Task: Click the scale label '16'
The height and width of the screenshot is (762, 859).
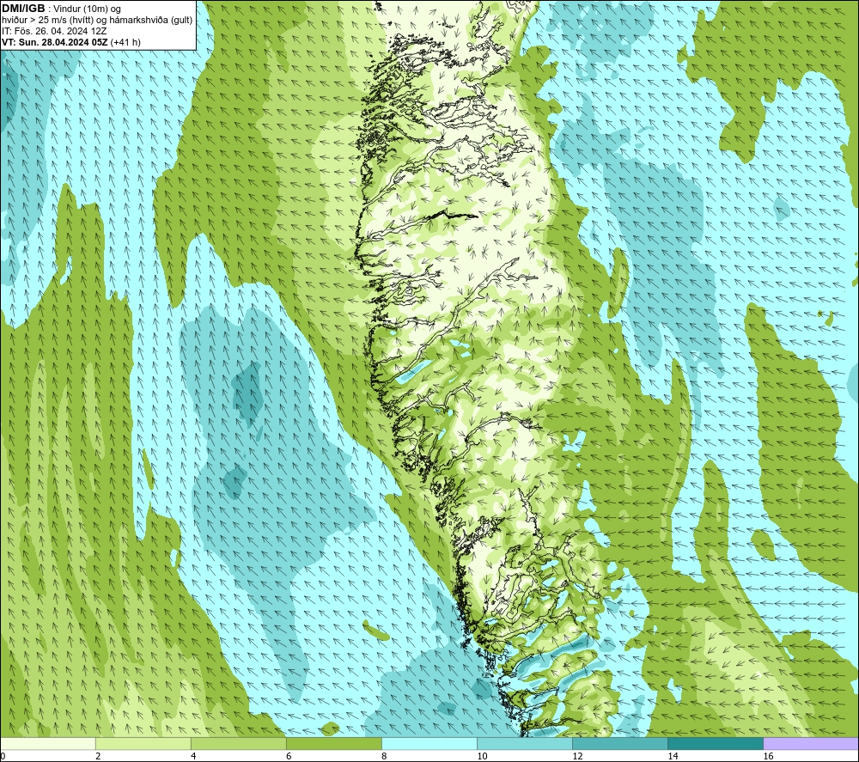Action: pos(768,757)
